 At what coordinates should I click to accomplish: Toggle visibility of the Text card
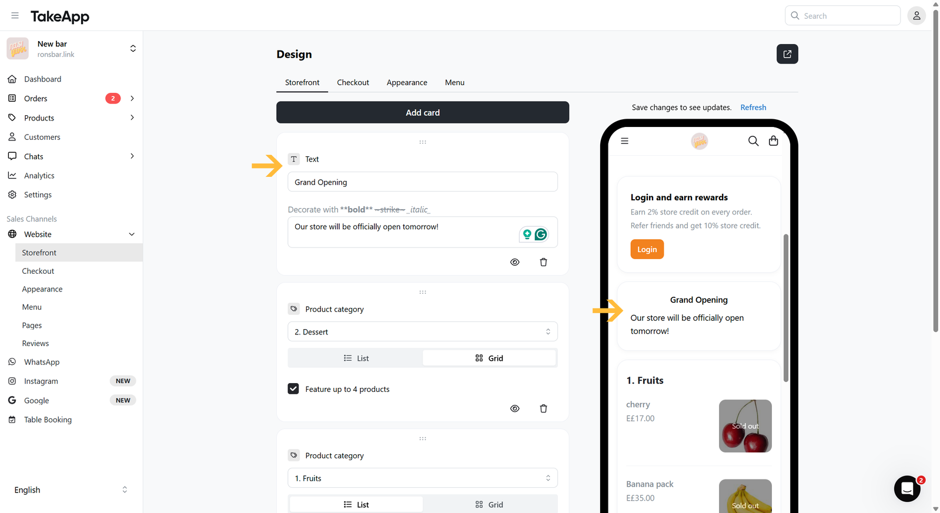(x=515, y=262)
